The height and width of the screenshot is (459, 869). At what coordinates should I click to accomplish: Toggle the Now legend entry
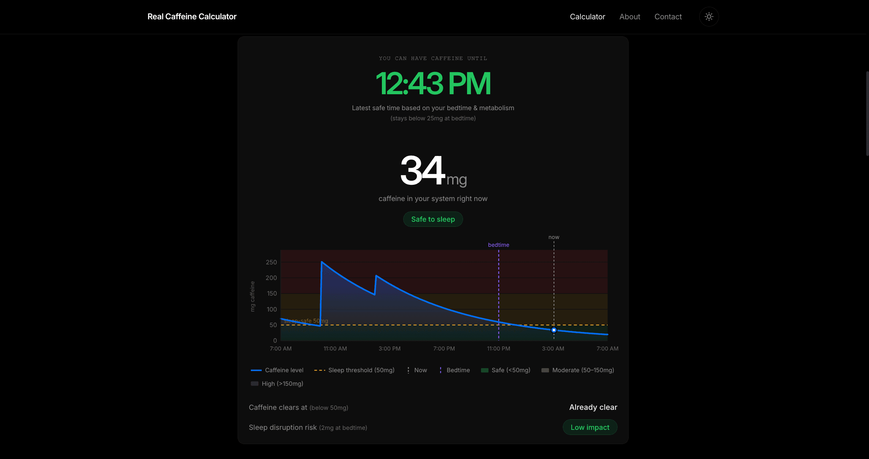[x=417, y=370]
